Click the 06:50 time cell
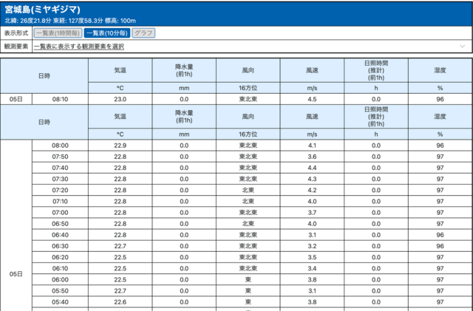Screen dimensions: 473x311 point(60,224)
